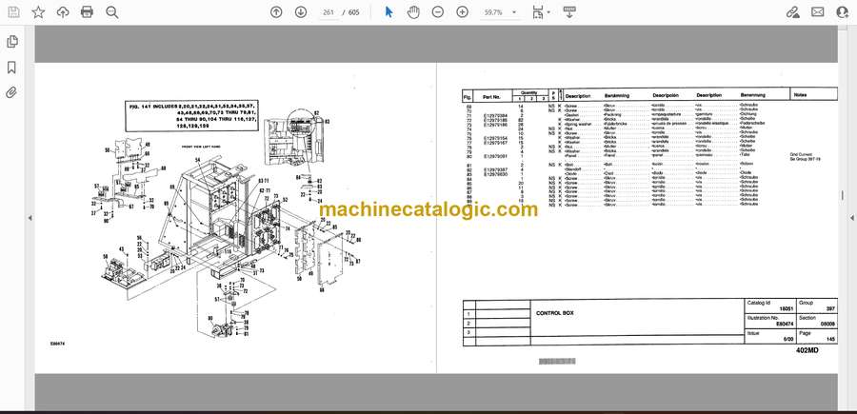The height and width of the screenshot is (414, 857).
Task: Share link using the link-person icon
Action: [x=793, y=12]
